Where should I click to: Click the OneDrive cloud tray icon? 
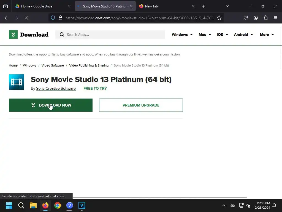pyautogui.click(x=233, y=205)
